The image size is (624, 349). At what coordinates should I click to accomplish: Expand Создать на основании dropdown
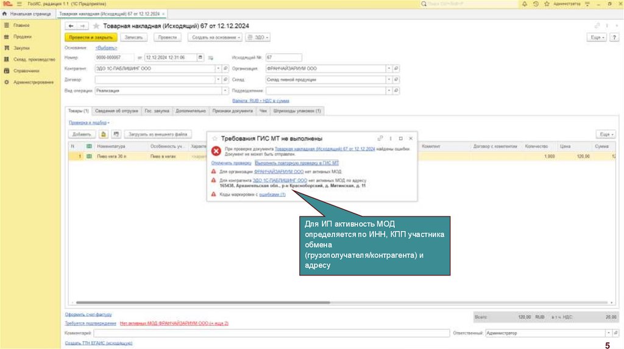point(215,37)
